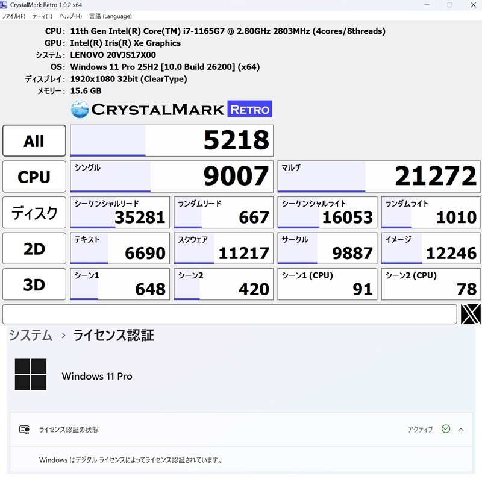Image resolution: width=482 pixels, height=482 pixels.
Task: Click the OS Windows 11 Pro 25H2 text
Action: [165, 67]
